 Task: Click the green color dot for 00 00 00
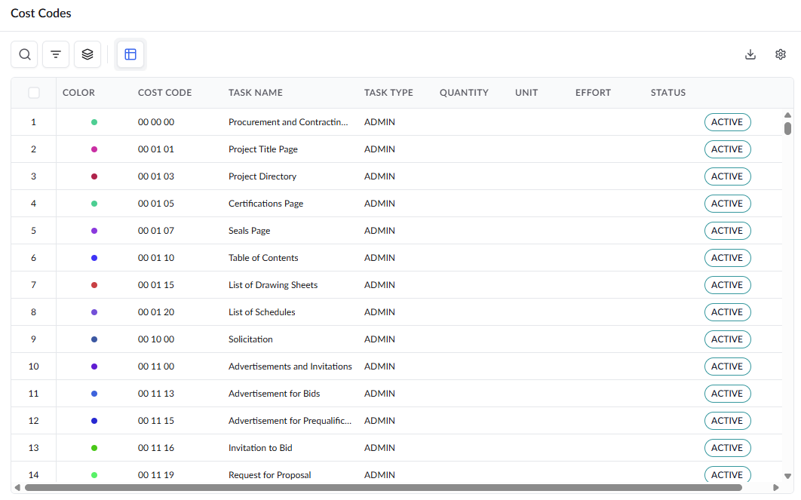coord(94,122)
